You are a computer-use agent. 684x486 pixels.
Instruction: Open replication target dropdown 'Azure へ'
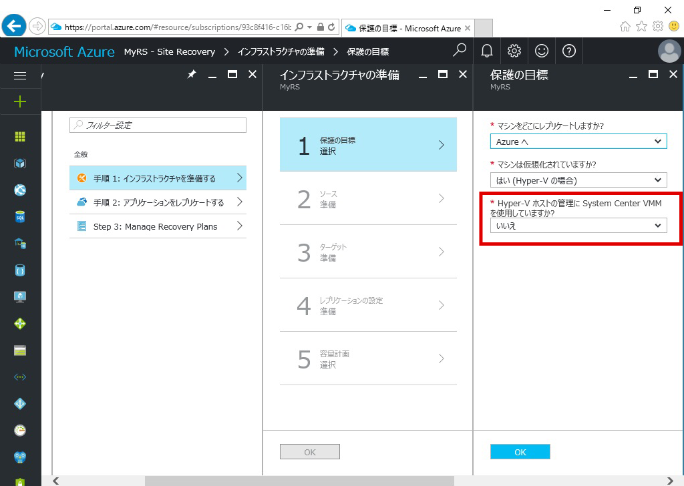tap(578, 142)
